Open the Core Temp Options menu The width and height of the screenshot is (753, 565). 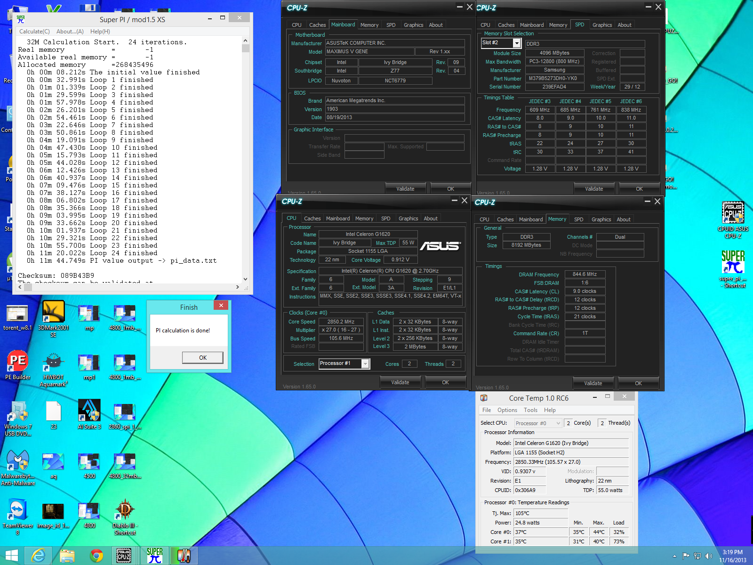(x=507, y=410)
